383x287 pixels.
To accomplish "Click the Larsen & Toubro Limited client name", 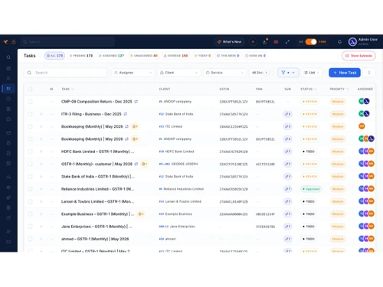I will click(x=183, y=201).
